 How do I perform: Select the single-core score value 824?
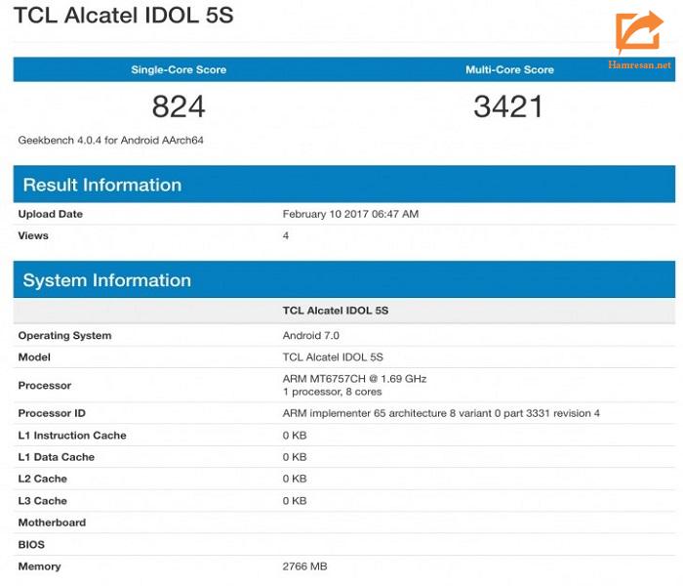coord(179,106)
